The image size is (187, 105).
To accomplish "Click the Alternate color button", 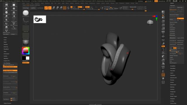I will tap(26, 63).
